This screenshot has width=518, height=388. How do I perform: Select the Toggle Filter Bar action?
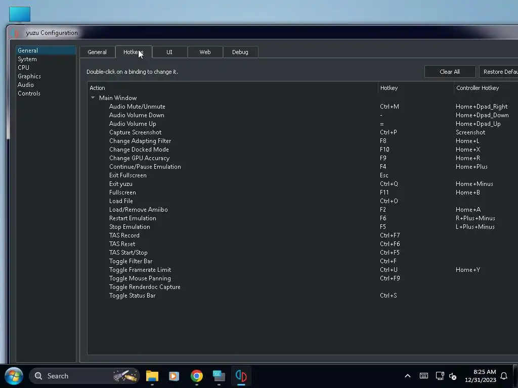point(131,261)
